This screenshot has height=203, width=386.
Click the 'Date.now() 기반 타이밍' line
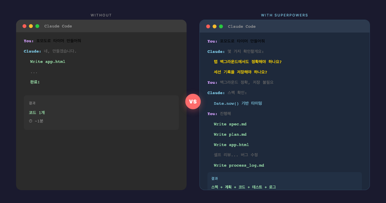pyautogui.click(x=238, y=103)
